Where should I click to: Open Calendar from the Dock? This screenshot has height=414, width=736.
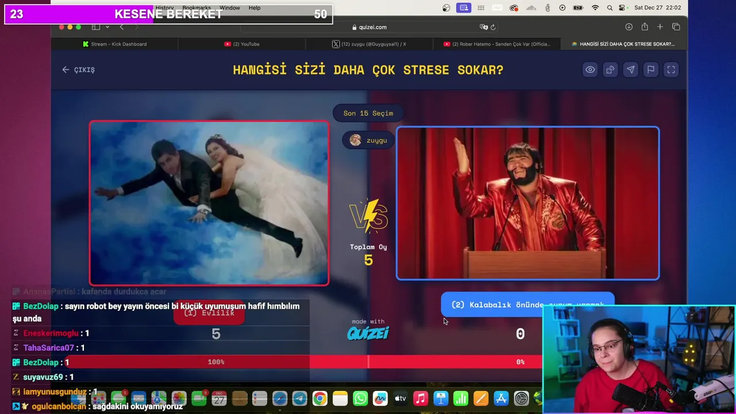coord(219,398)
